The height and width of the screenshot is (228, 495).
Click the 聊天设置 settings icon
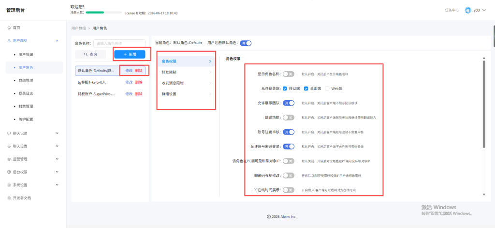click(x=9, y=146)
